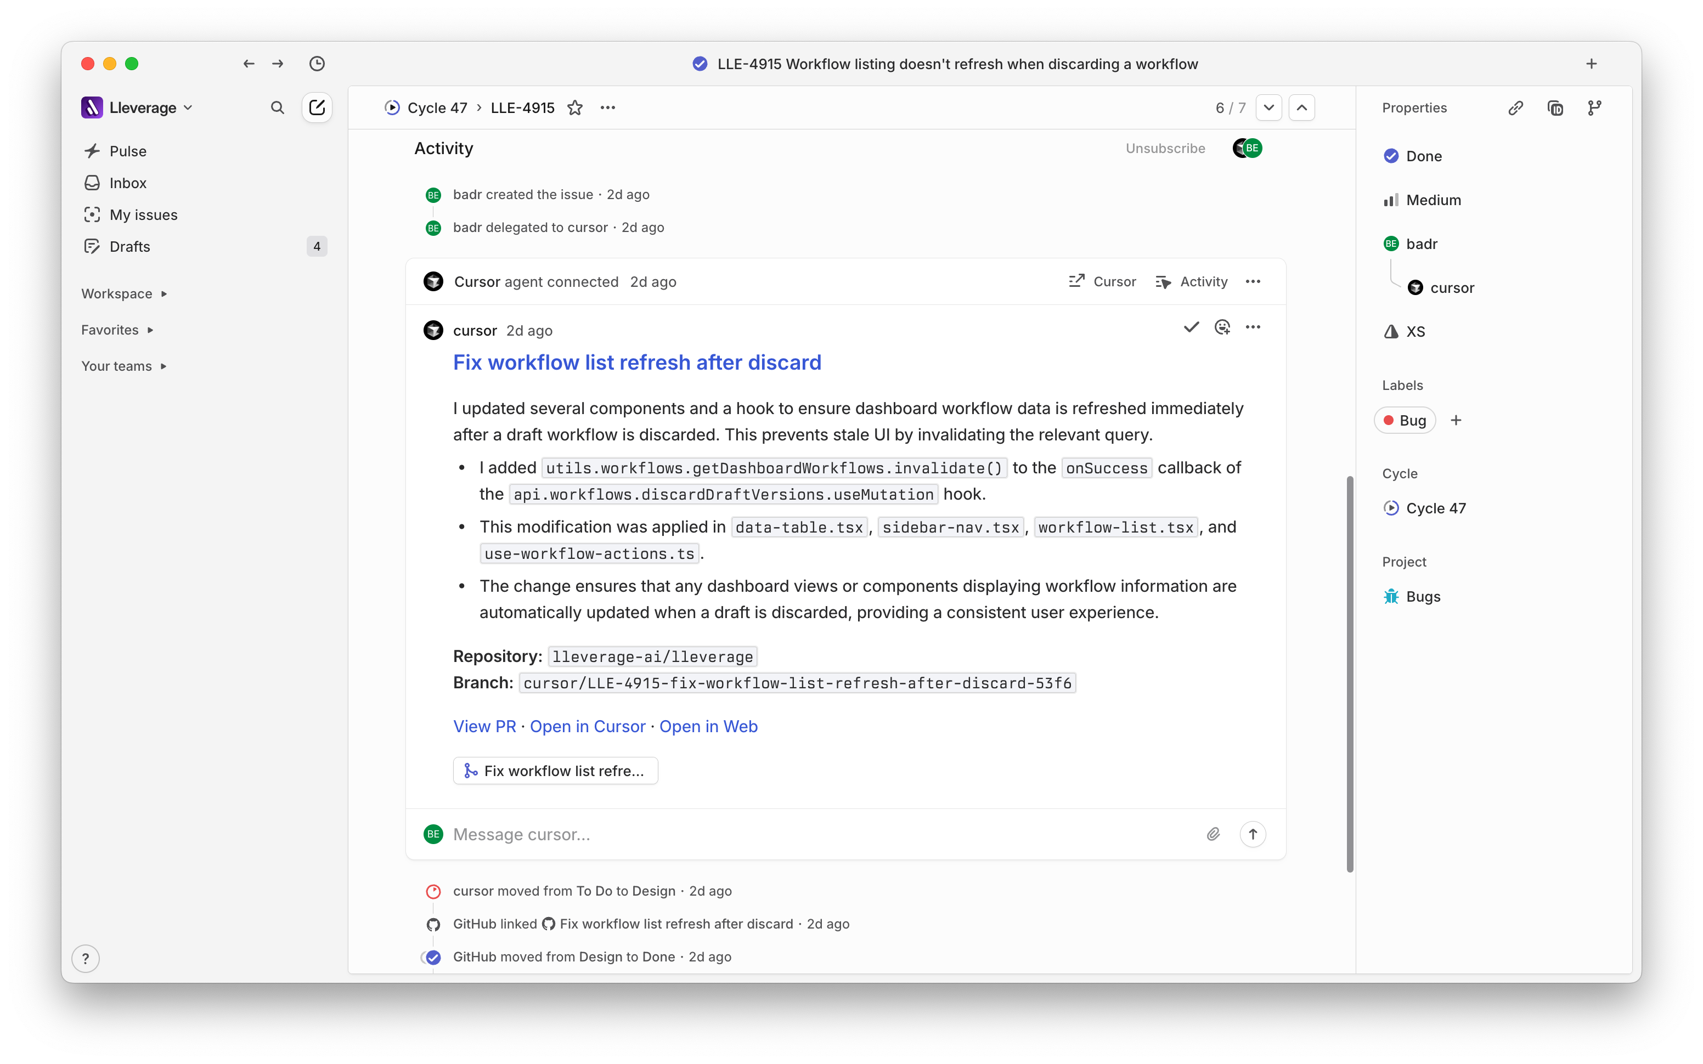This screenshot has height=1064, width=1703.
Task: Focus the Message cursor input field
Action: [x=820, y=834]
